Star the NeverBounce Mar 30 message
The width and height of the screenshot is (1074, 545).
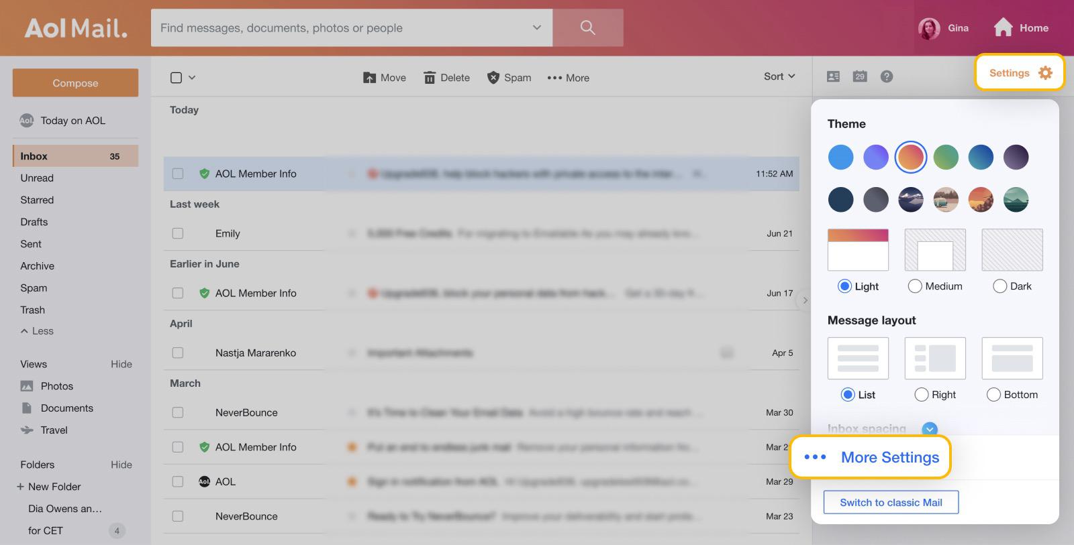pos(351,413)
